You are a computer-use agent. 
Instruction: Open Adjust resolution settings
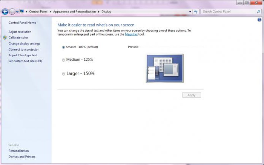tap(20, 32)
